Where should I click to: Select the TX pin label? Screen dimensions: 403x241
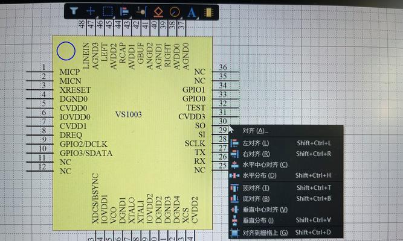[200, 152]
